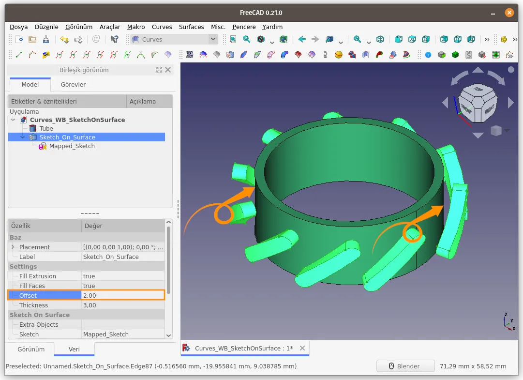Switch to the Görevler tab
Image resolution: width=523 pixels, height=380 pixels.
tap(73, 84)
